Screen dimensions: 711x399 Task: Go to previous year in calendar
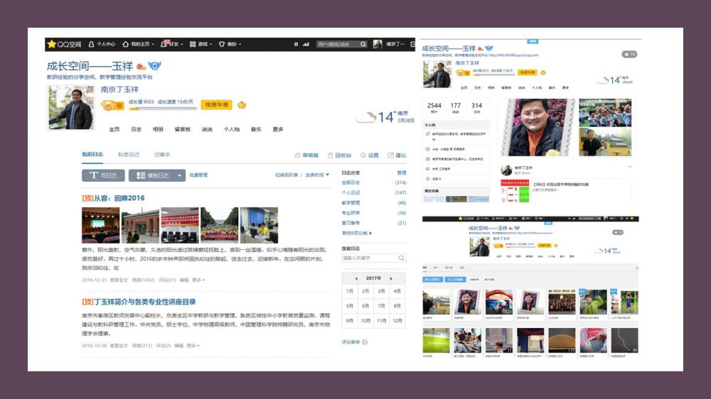(356, 278)
